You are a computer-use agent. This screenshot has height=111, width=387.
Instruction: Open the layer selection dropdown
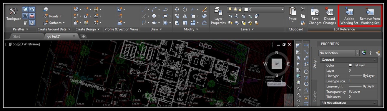(x=283, y=9)
